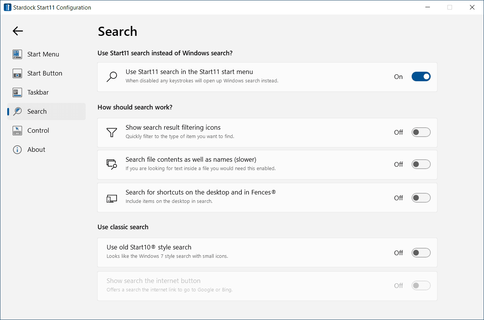Click the funnel filter icon
Image resolution: width=484 pixels, height=320 pixels.
point(112,132)
